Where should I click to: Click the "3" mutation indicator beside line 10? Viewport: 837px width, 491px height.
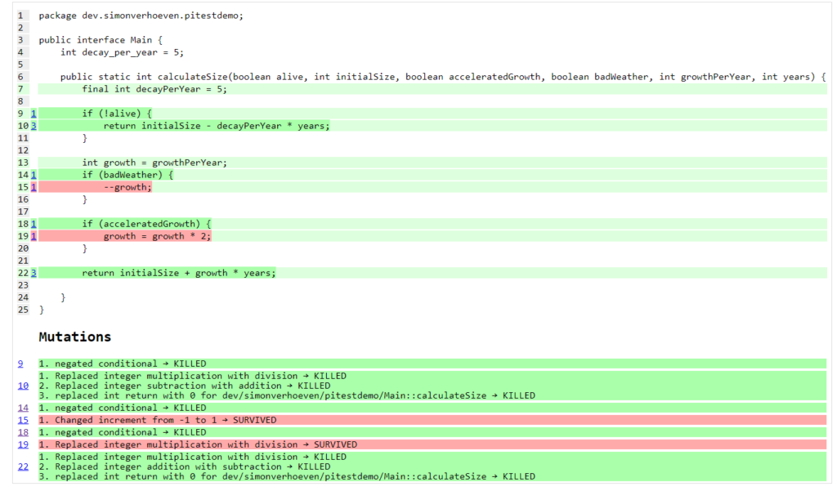(33, 125)
